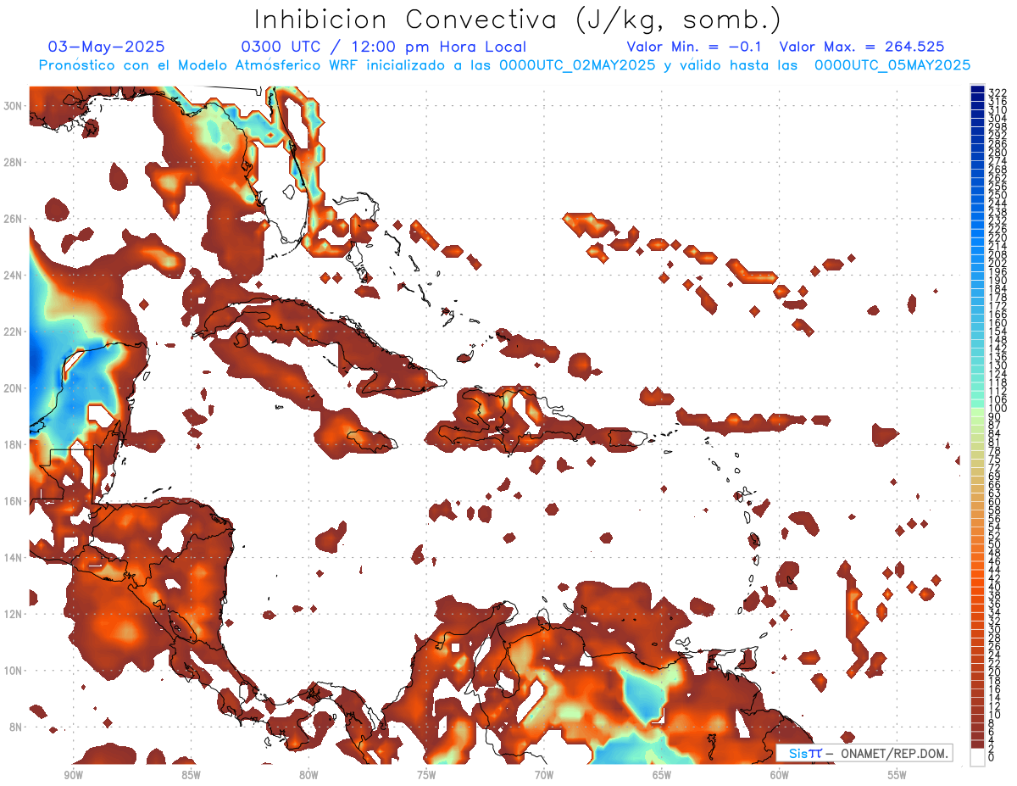The width and height of the screenshot is (1017, 786).
Task: Click the 80W longitude label
Action: click(x=308, y=775)
